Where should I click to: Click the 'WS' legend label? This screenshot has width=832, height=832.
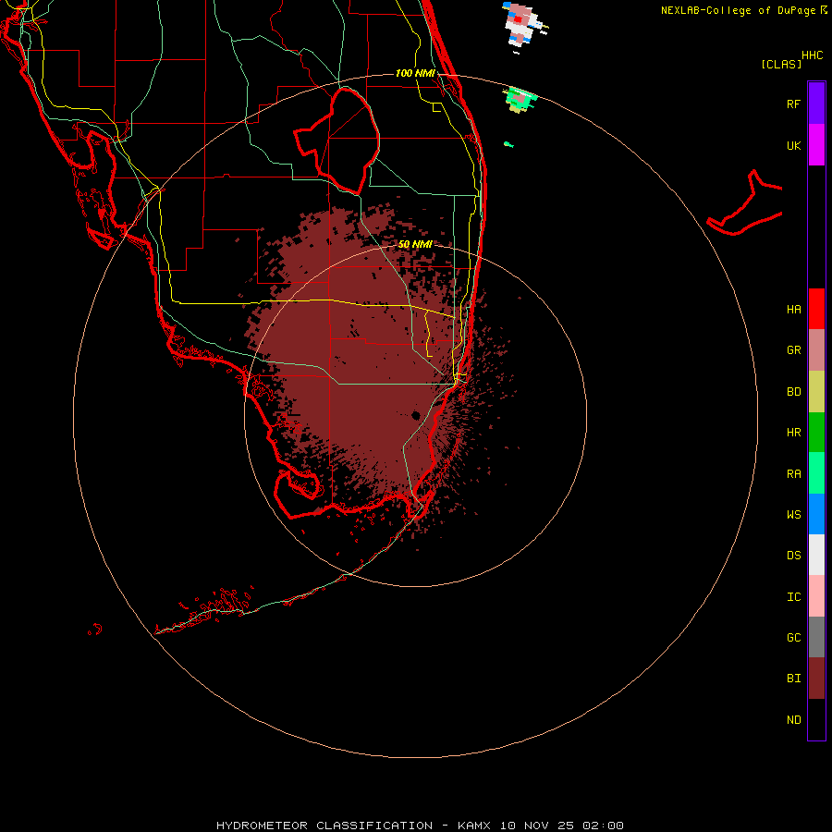pyautogui.click(x=793, y=515)
